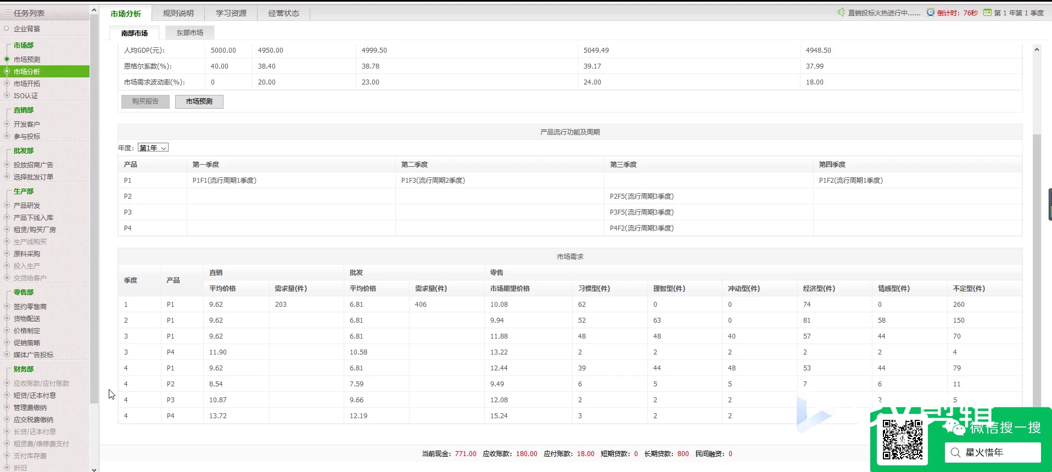Click the sidebar scroll-down arrow
The height and width of the screenshot is (472, 1052).
tap(94, 469)
